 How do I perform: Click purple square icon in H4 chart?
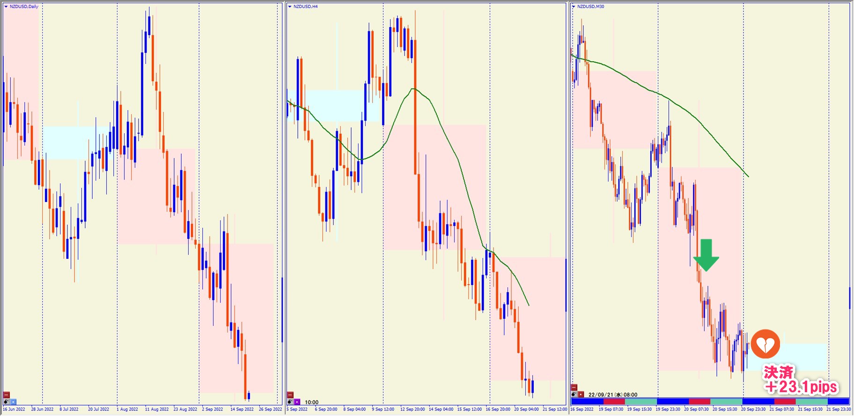(x=297, y=402)
